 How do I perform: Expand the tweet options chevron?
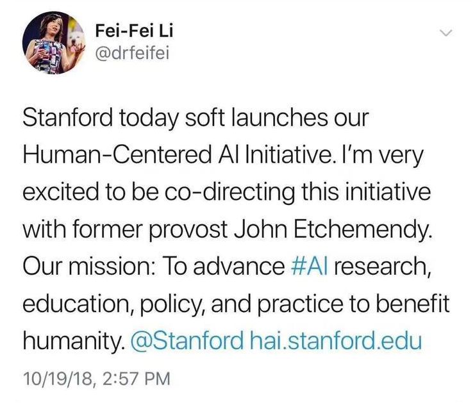pos(447,33)
